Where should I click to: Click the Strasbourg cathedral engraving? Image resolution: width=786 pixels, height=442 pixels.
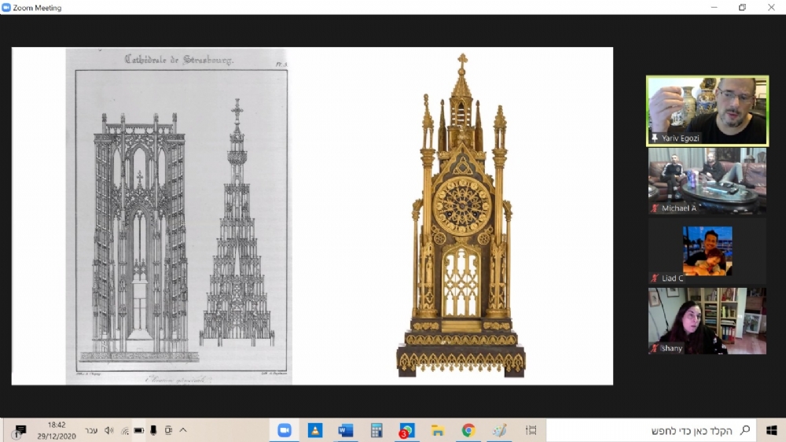179,216
